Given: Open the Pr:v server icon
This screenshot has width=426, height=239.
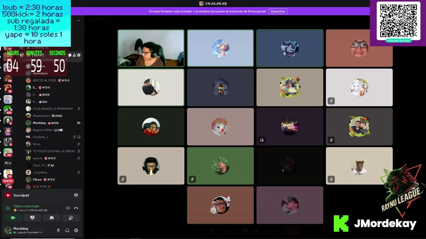Looking at the screenshot, I should (8, 163).
